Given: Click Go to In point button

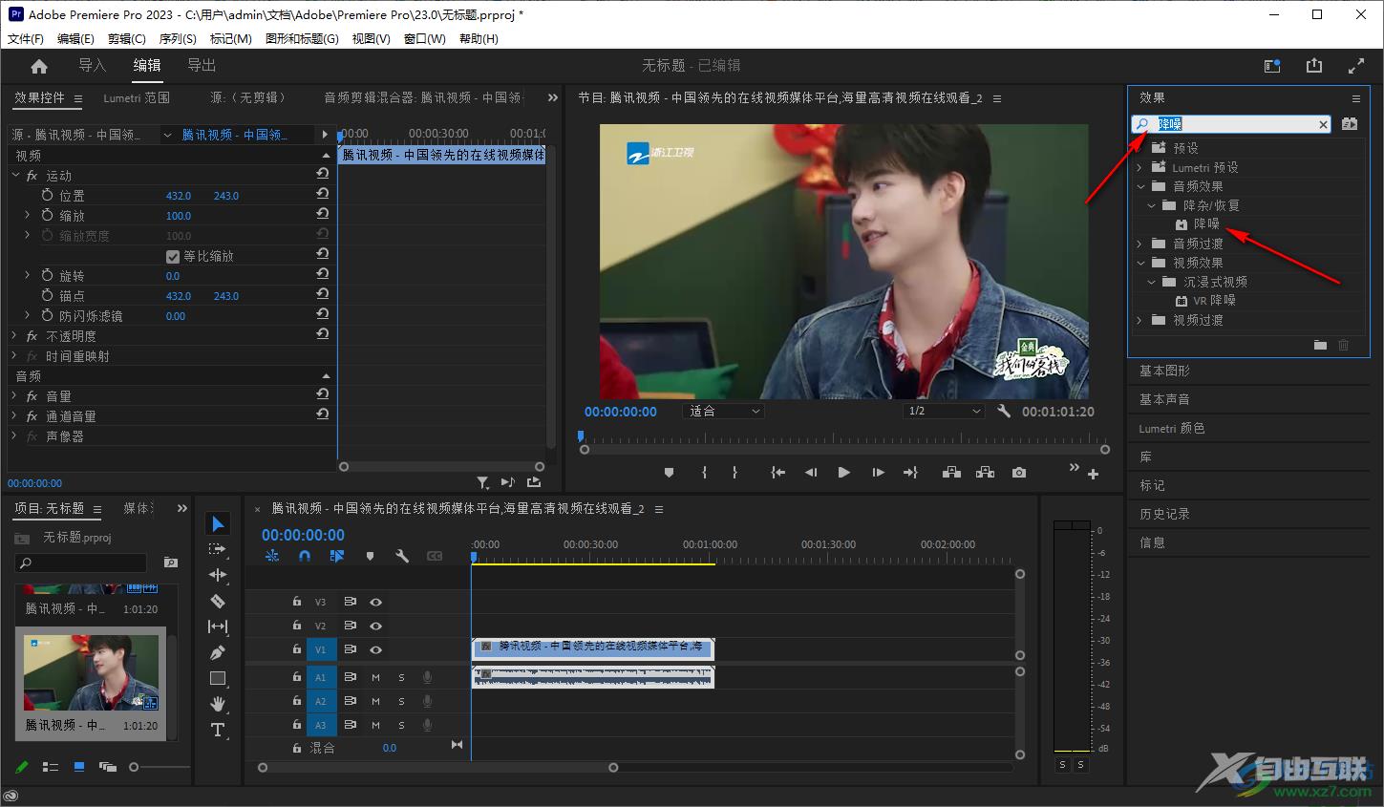Looking at the screenshot, I should (778, 473).
